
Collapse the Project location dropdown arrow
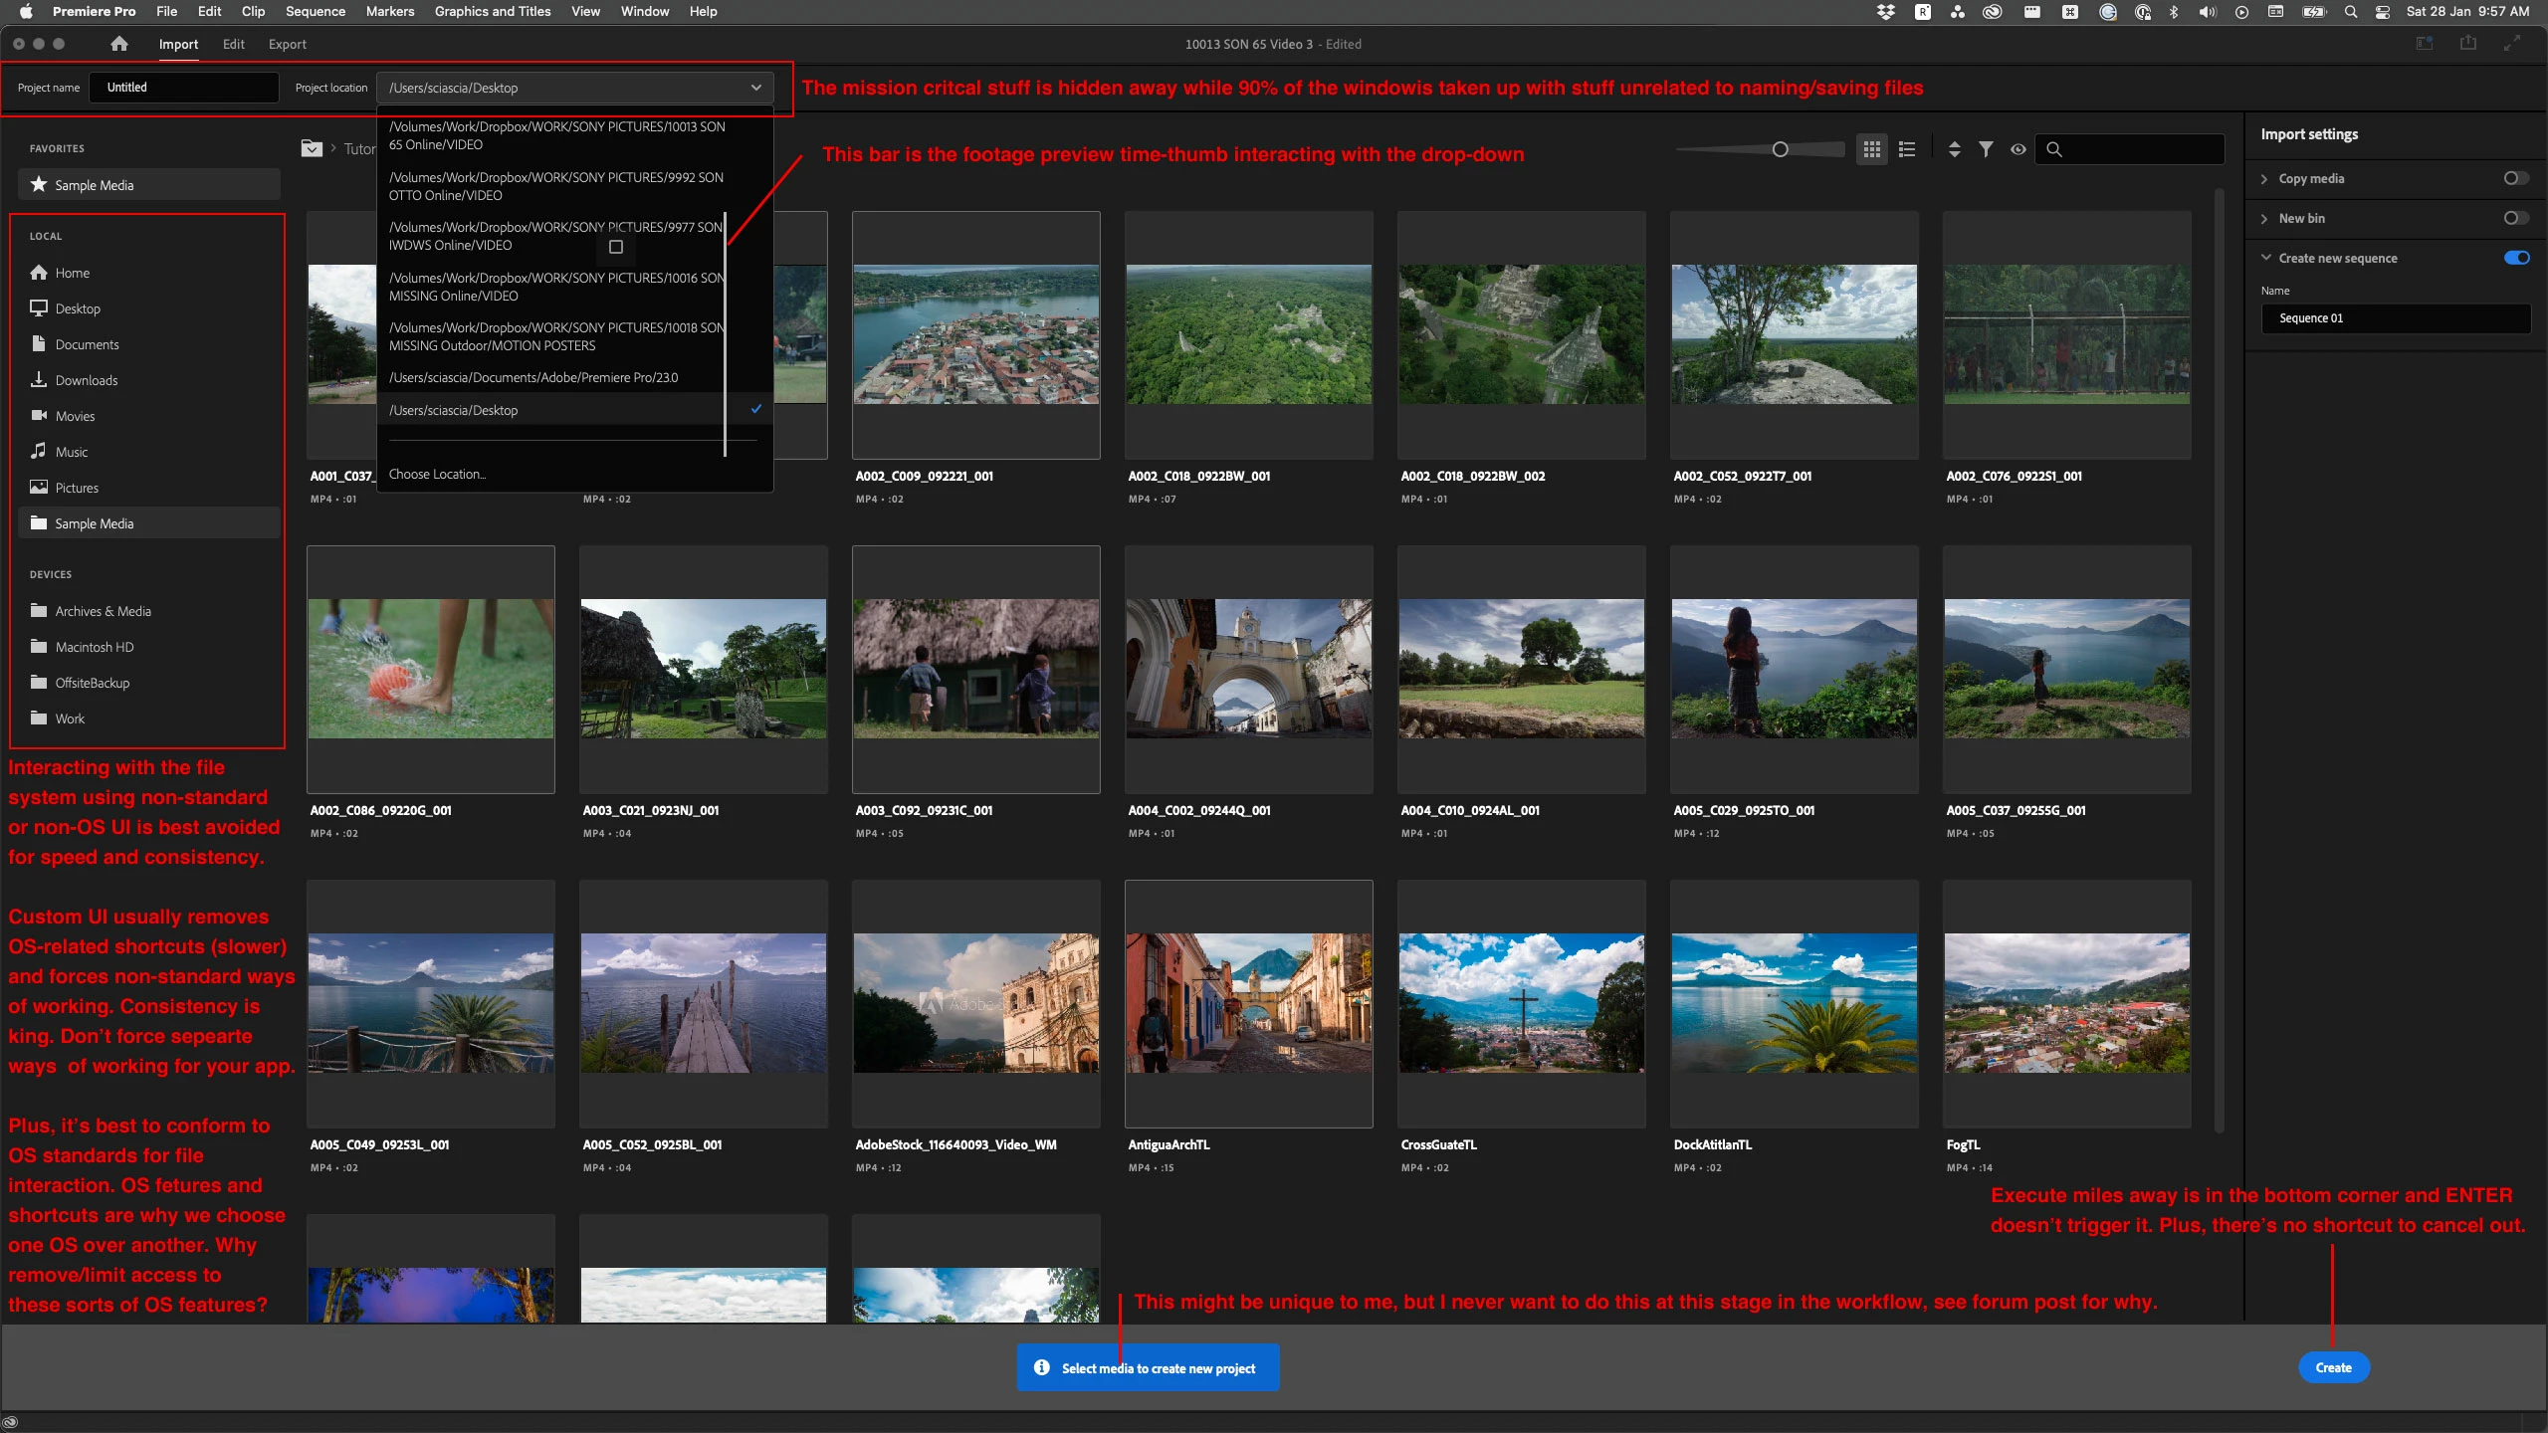click(756, 88)
